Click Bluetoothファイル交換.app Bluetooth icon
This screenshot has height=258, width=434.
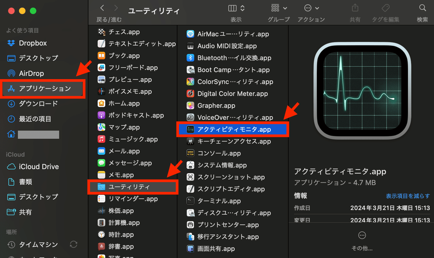190,58
